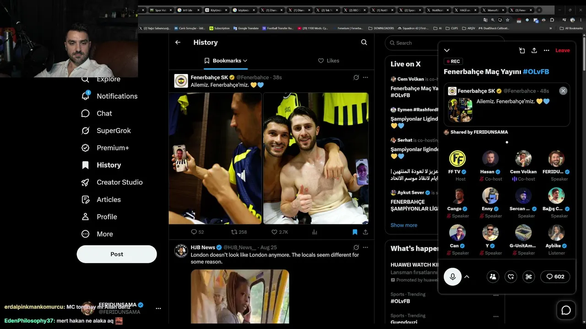Open Space more options menu
The image size is (586, 329).
click(x=546, y=50)
